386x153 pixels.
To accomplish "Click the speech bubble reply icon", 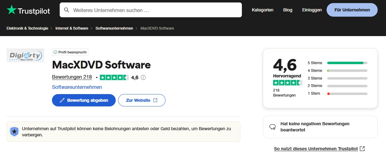I will point(272,127).
